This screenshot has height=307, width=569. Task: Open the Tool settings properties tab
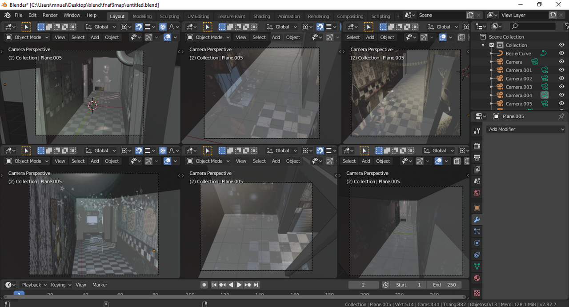tap(477, 131)
